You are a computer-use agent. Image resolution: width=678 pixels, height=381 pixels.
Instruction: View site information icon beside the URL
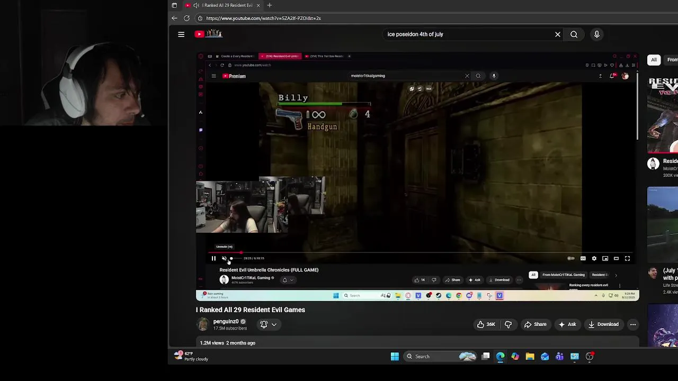click(x=200, y=18)
